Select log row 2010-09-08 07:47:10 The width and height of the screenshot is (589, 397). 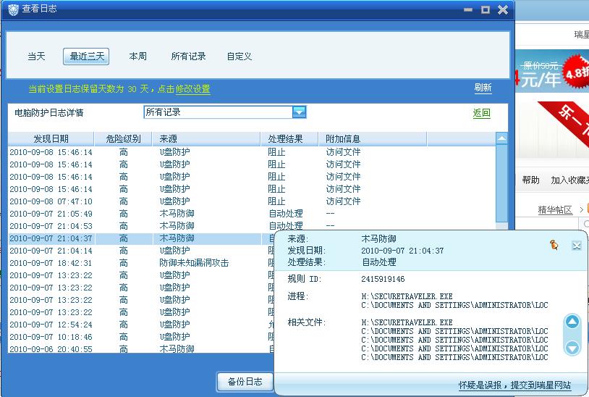(252, 201)
